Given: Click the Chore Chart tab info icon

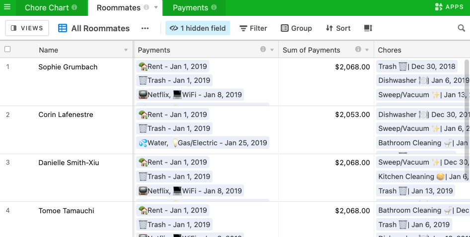Looking at the screenshot, I should tap(75, 7).
